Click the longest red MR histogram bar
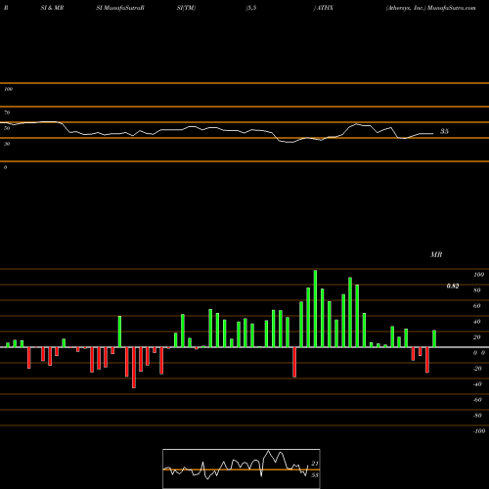 click(134, 368)
